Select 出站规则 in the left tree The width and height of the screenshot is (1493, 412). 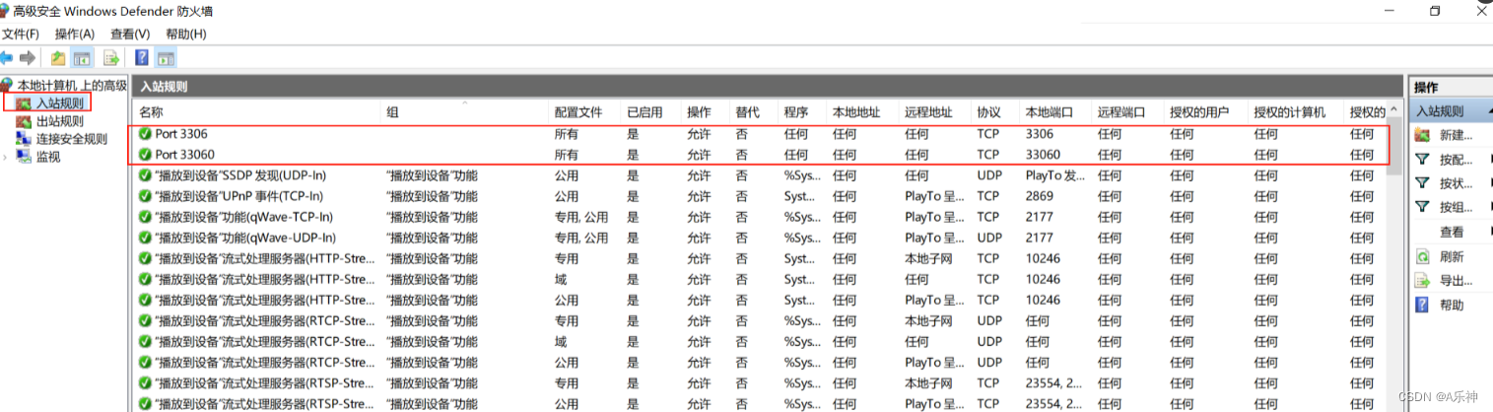point(60,121)
